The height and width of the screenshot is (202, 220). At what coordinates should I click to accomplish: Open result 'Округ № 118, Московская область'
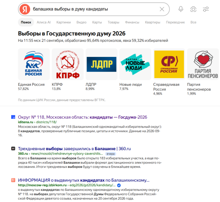82,117
